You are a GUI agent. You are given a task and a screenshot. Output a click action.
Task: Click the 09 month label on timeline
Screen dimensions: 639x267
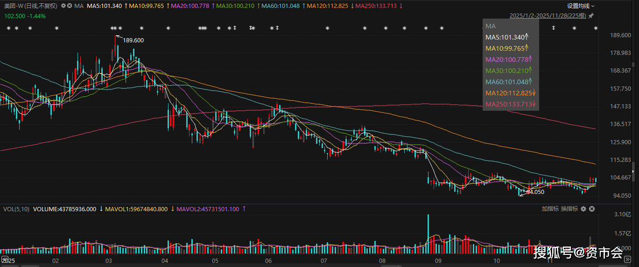pos(438,261)
